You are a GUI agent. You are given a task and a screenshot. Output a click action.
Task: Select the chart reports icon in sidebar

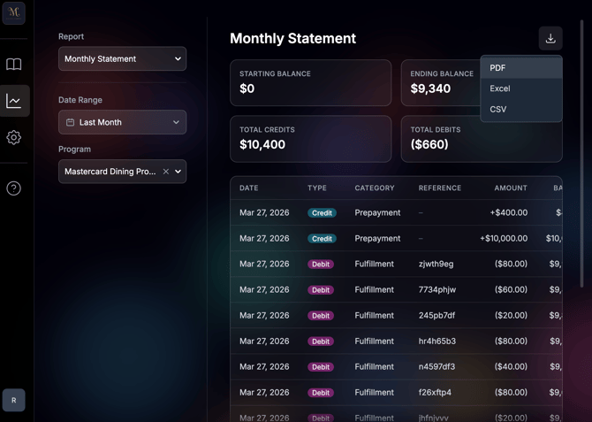pos(14,101)
